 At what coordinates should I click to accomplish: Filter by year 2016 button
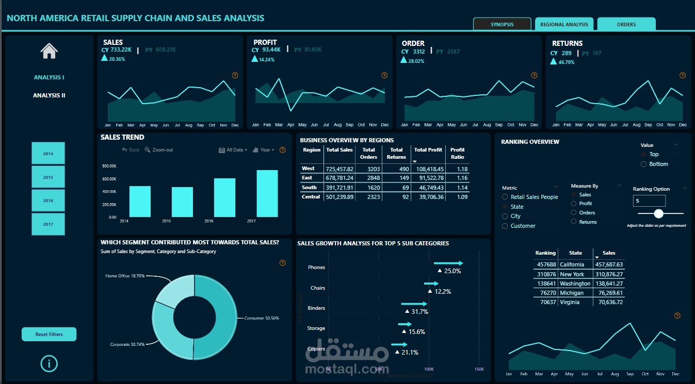click(48, 201)
